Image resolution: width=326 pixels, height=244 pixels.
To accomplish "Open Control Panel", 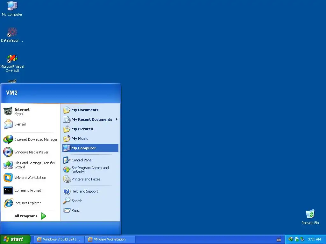I will tap(90, 160).
